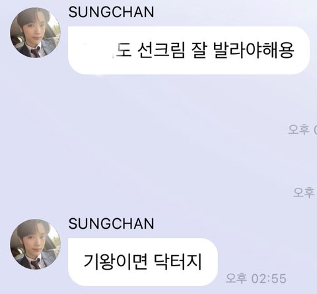Click the word 닥터지 in the last bubble
Screen dimensions: 317x294
point(178,262)
